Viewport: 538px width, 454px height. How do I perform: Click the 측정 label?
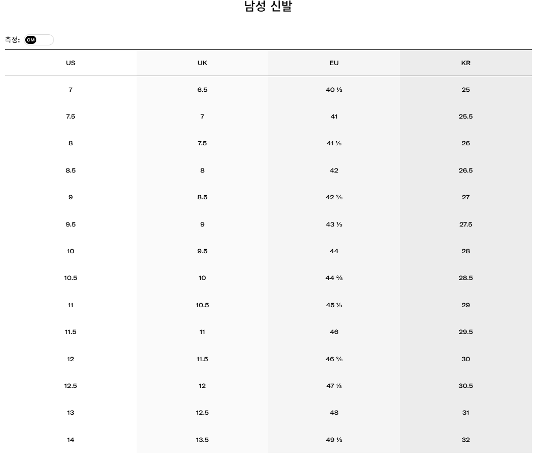tap(12, 40)
